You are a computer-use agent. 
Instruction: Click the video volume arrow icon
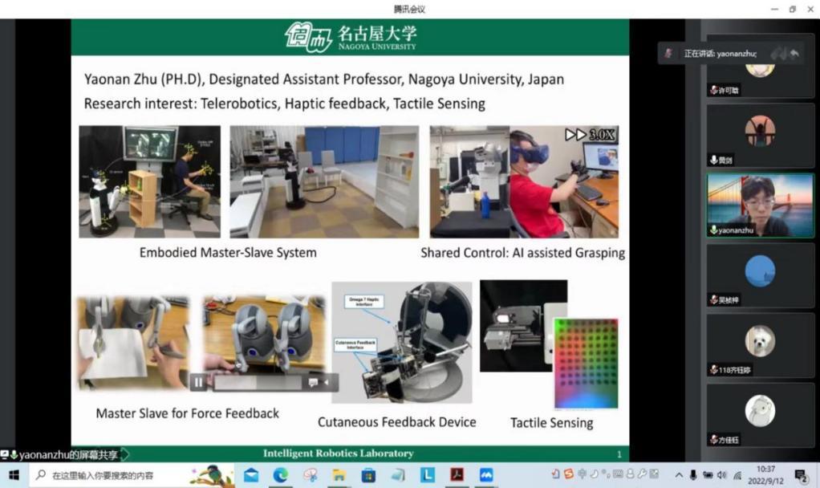coord(327,383)
